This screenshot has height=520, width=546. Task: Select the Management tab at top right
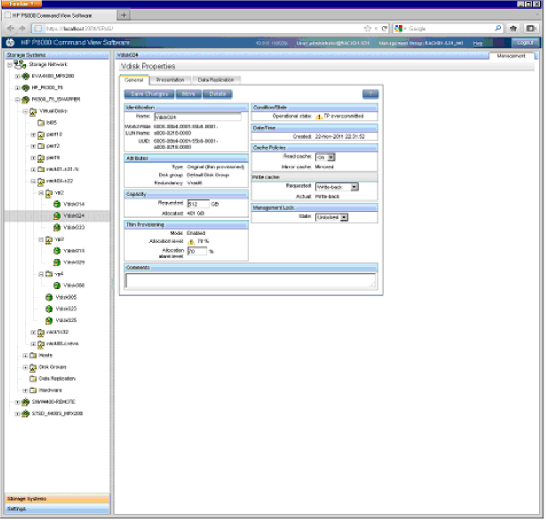[x=512, y=56]
